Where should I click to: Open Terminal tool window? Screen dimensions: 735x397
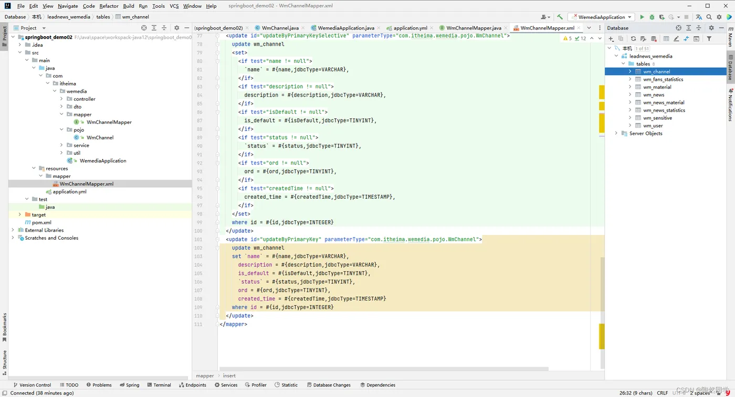pos(159,385)
